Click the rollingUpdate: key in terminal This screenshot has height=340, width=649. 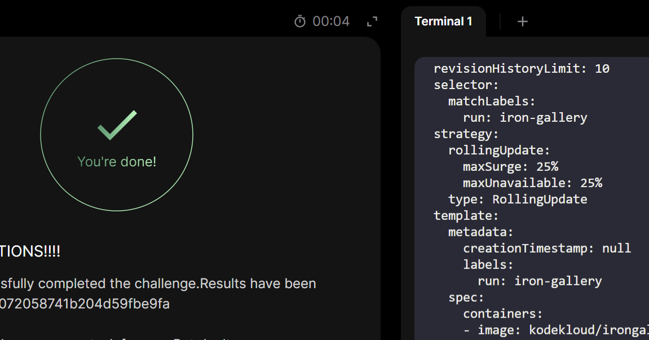(x=498, y=151)
